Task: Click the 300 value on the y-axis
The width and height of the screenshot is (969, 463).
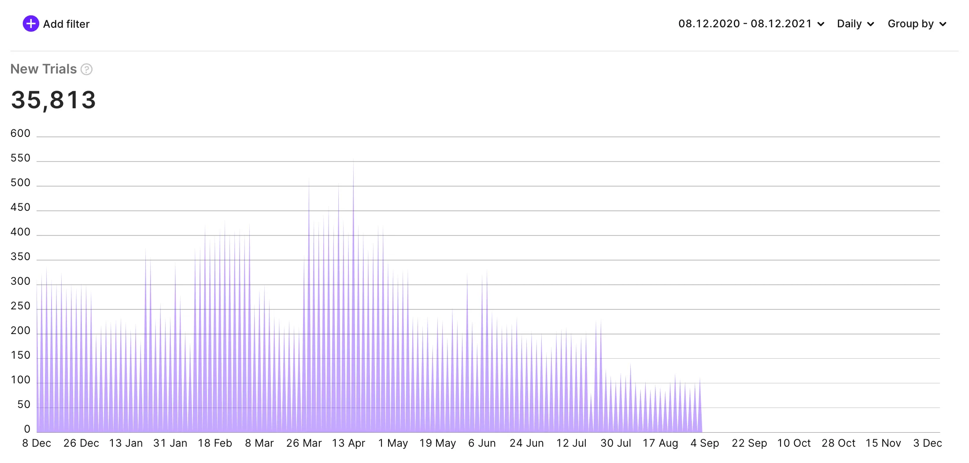Action: click(20, 281)
